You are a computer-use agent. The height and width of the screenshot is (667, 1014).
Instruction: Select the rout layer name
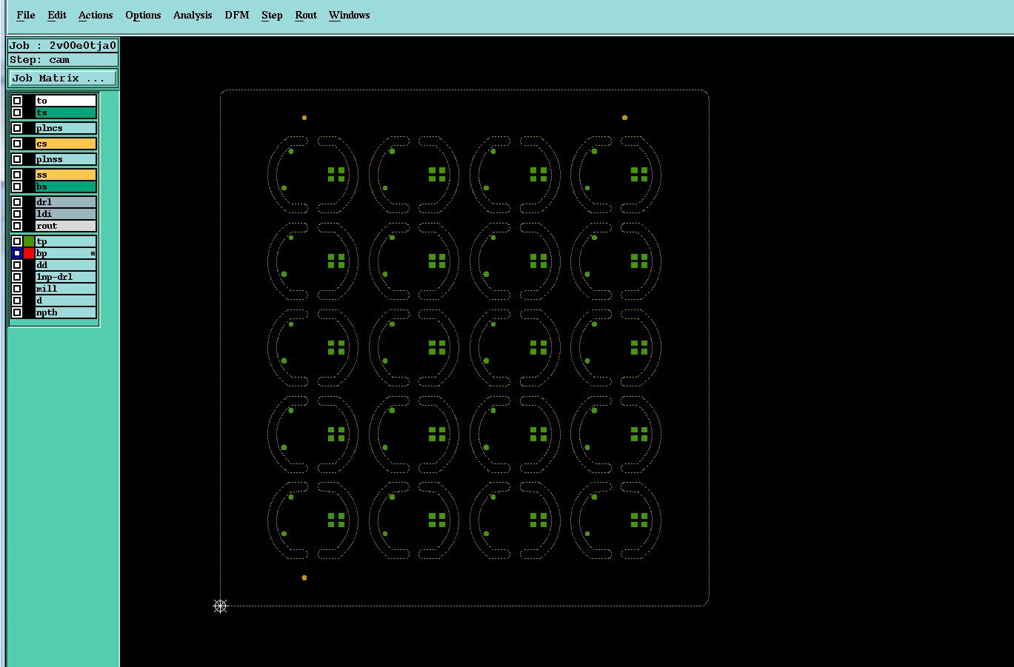(66, 226)
